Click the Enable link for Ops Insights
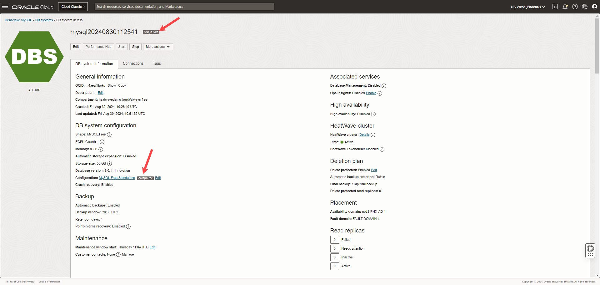The image size is (600, 285). coord(371,93)
